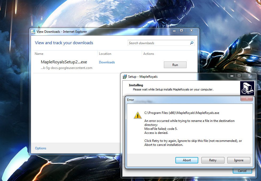Click the View Downloads title bar icon
The height and width of the screenshot is (181, 261).
point(33,32)
